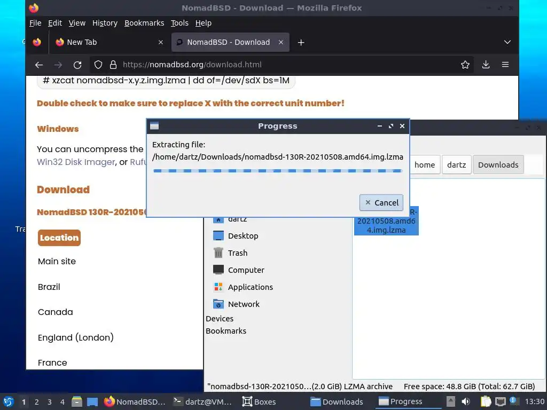Launch file manager from taskbar quick launch

(x=77, y=401)
